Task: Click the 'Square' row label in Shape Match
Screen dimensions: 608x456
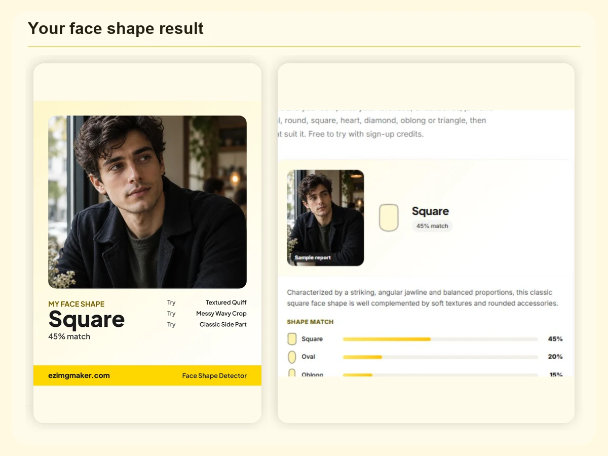Action: point(312,339)
